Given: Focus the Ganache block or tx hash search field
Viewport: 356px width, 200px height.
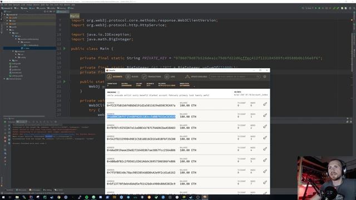Looking at the screenshot, I should pos(234,77).
